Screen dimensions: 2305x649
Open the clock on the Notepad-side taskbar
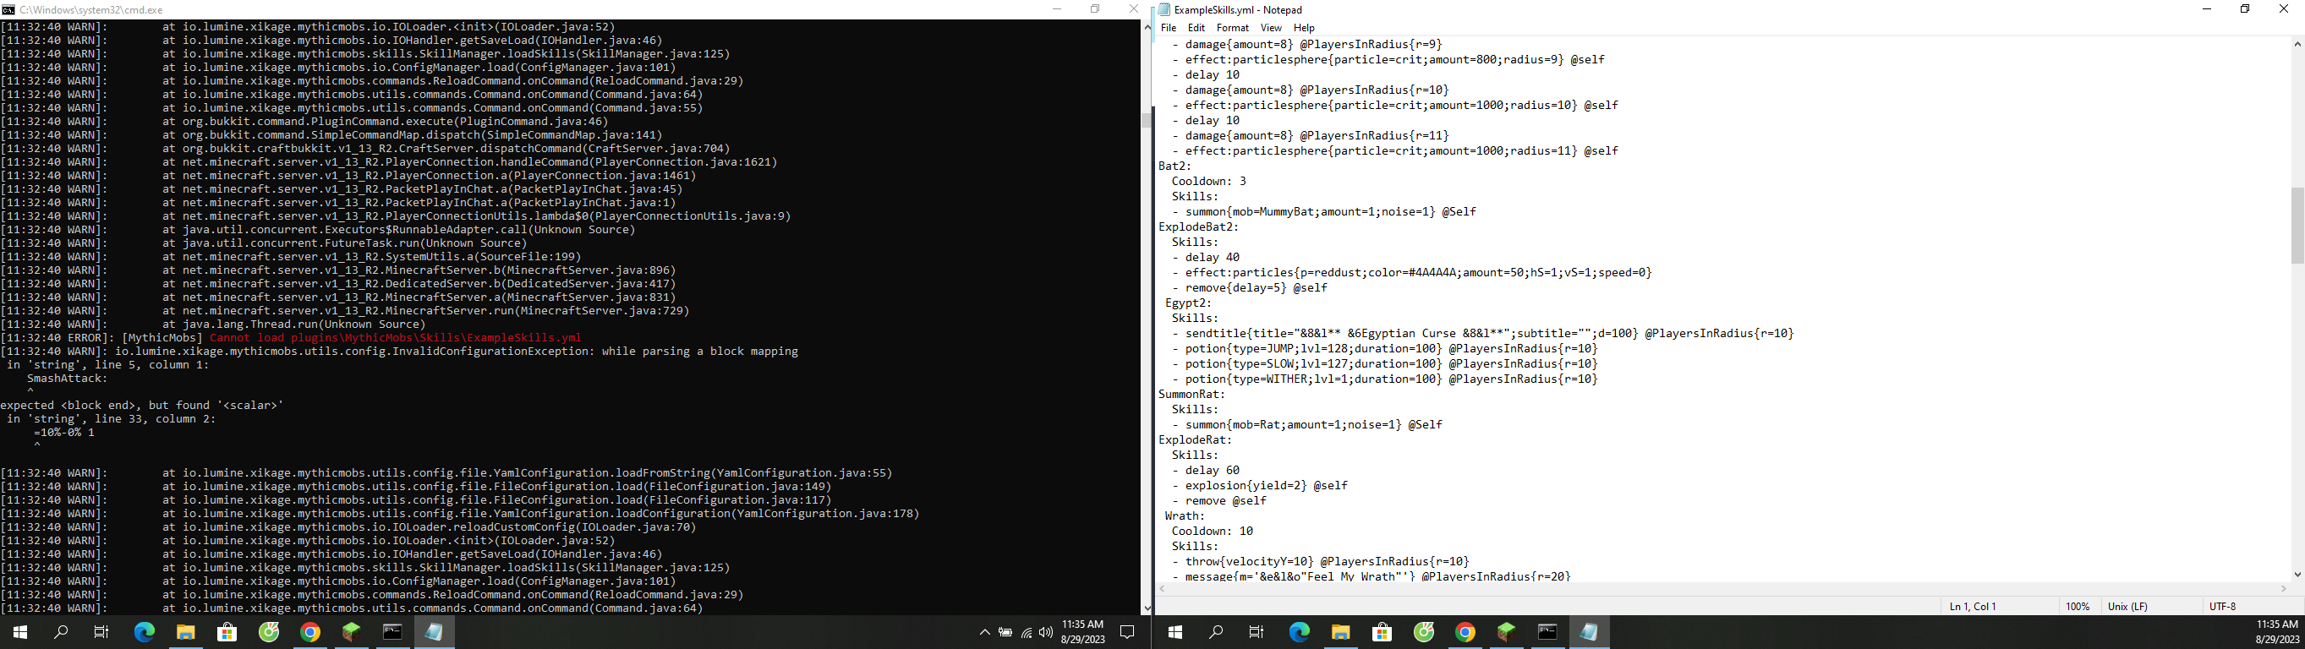coord(2277,632)
